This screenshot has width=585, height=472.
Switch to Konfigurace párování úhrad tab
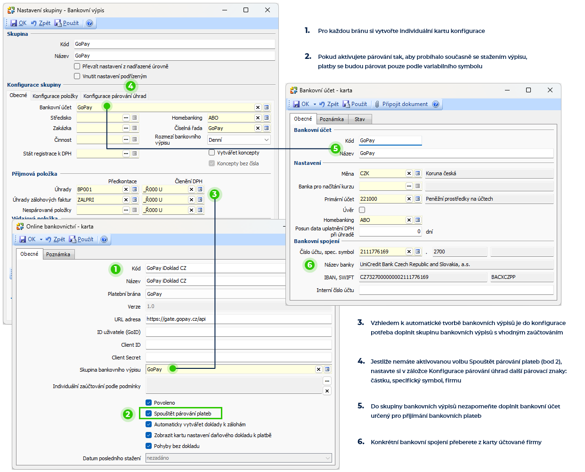115,96
